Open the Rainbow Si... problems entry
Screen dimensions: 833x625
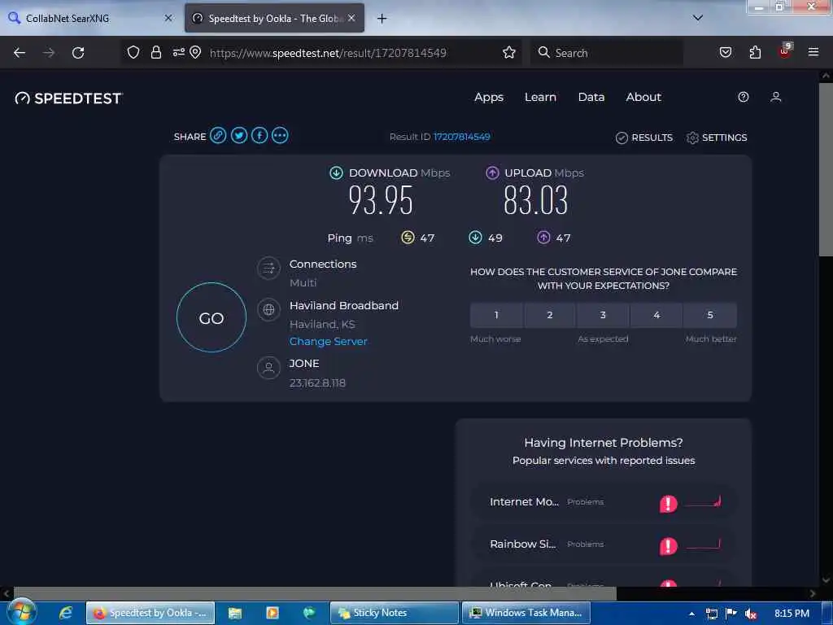click(x=604, y=544)
